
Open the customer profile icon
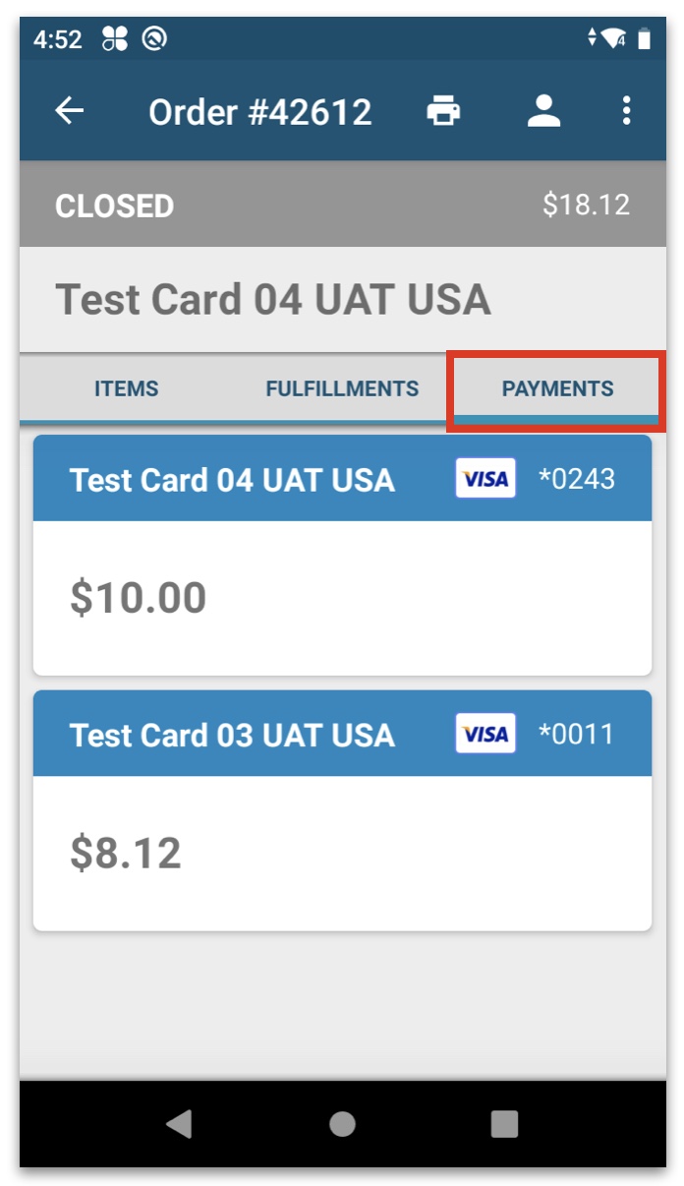click(x=543, y=111)
